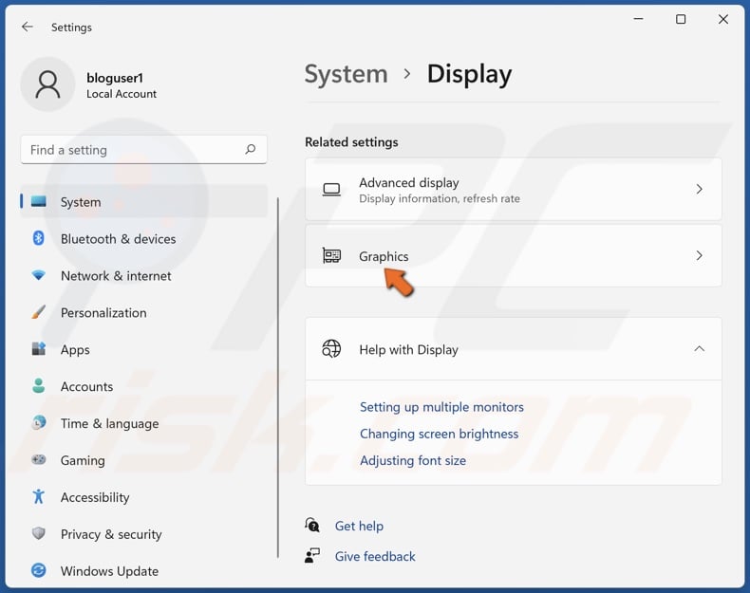Click the 'Local Account' text
The height and width of the screenshot is (593, 750).
pos(122,94)
